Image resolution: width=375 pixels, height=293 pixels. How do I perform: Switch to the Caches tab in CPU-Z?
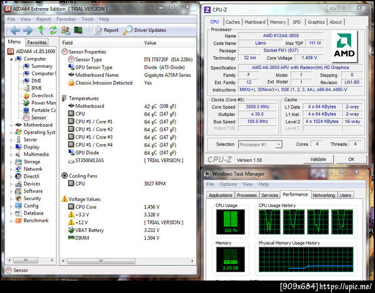click(232, 22)
